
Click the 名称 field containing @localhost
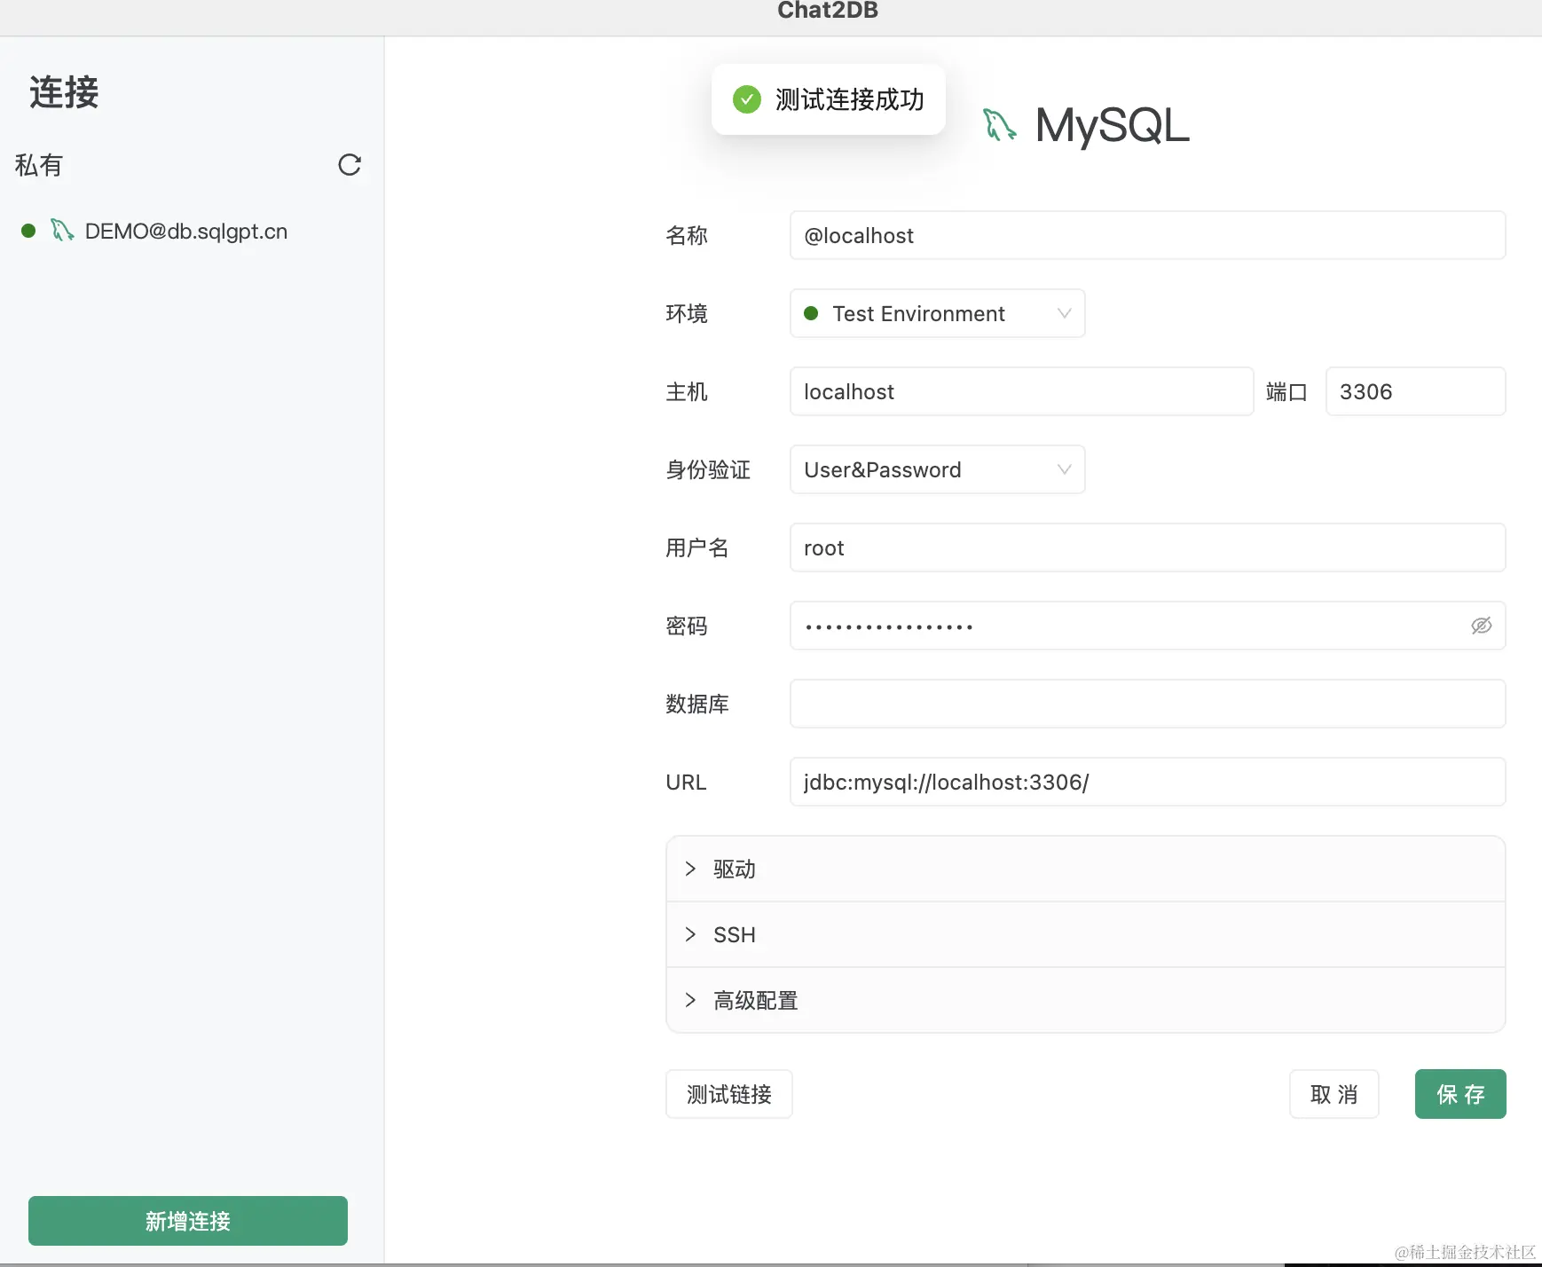tap(1147, 235)
